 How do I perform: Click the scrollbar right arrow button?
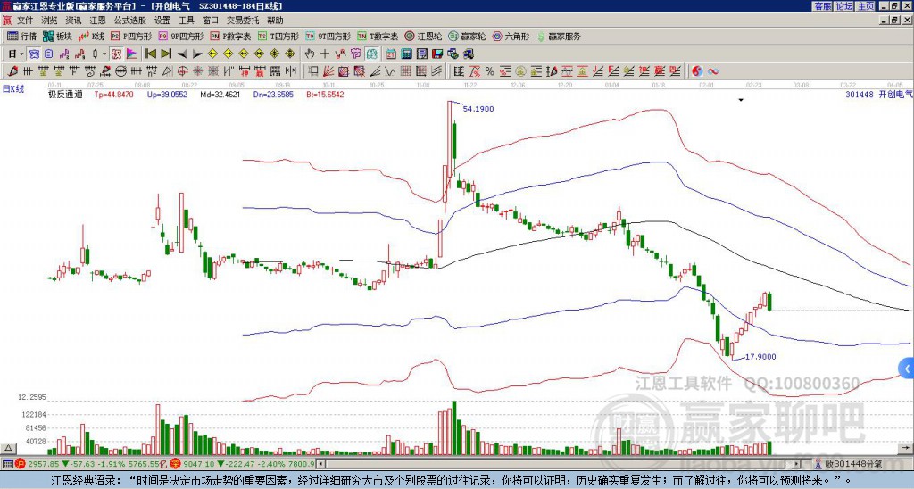point(796,464)
